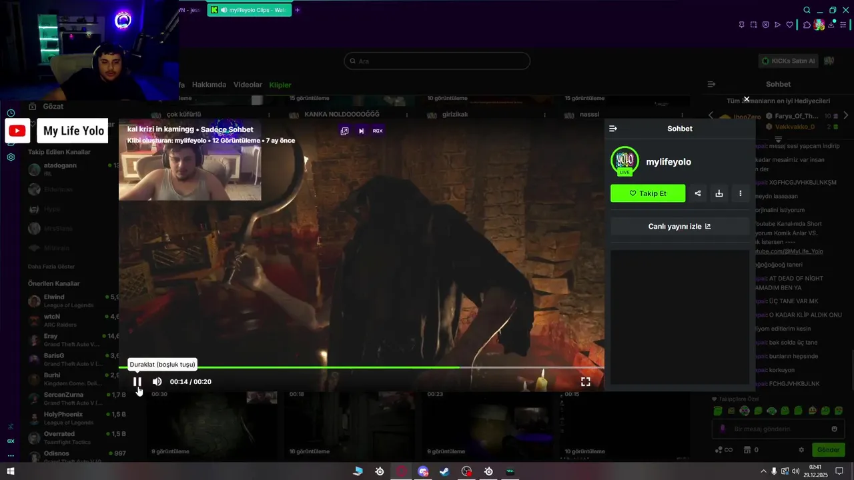Open Overrated recommended channel
This screenshot has width=854, height=480.
click(x=72, y=437)
